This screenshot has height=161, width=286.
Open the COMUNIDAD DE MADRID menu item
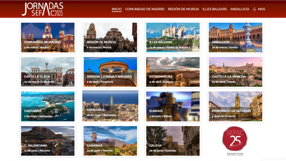point(145,9)
